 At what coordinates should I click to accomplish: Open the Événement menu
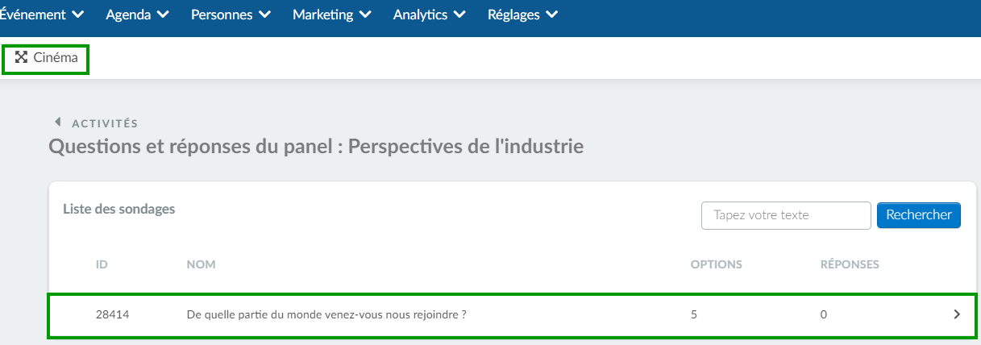click(42, 15)
